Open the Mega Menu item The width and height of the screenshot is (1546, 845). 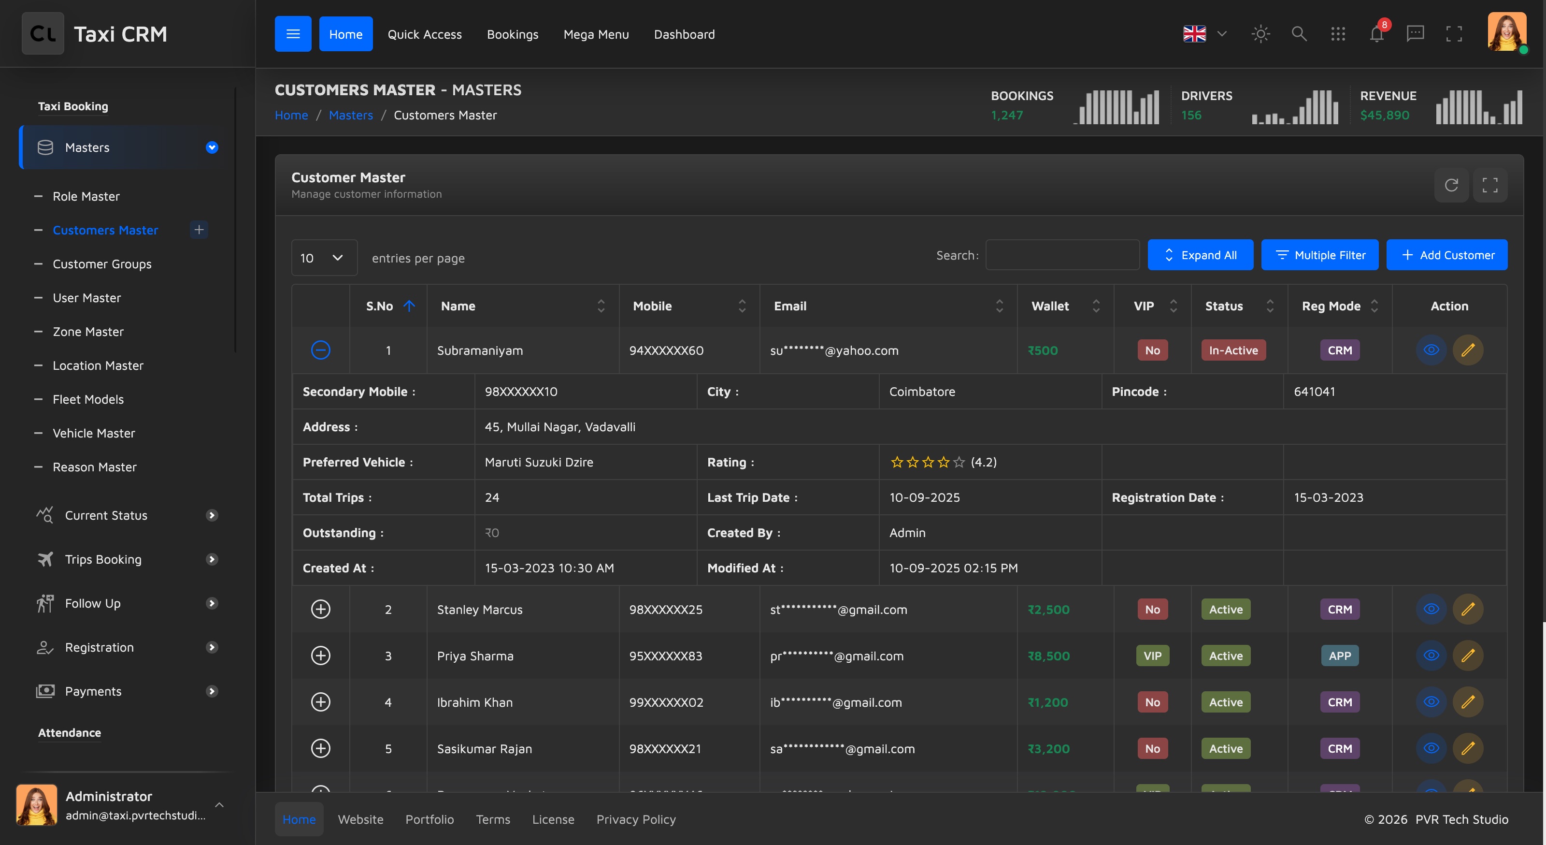click(596, 34)
